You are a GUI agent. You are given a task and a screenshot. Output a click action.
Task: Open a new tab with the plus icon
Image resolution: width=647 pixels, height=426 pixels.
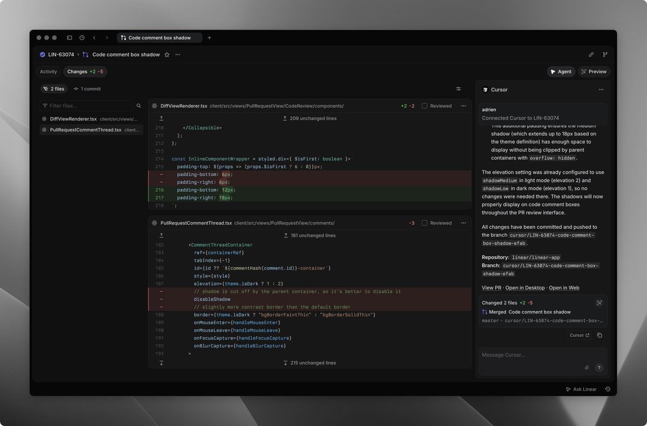(x=209, y=38)
